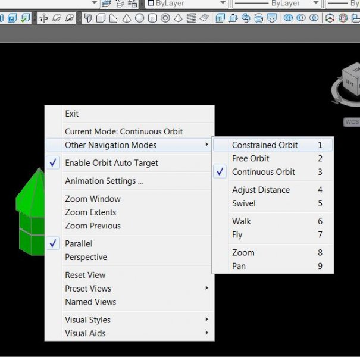Switch to Perspective projection
Viewport: 360px width, 357px height.
(x=130, y=257)
